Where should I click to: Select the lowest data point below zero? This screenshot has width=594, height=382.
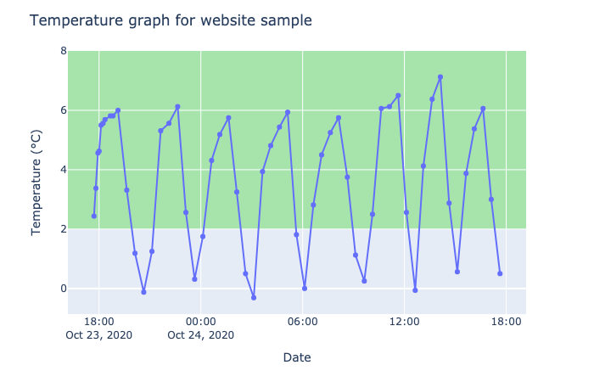click(x=254, y=298)
